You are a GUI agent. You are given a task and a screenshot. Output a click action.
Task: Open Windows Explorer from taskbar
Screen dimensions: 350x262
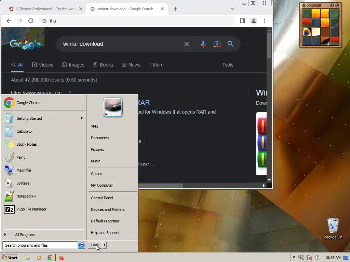click(x=27, y=258)
